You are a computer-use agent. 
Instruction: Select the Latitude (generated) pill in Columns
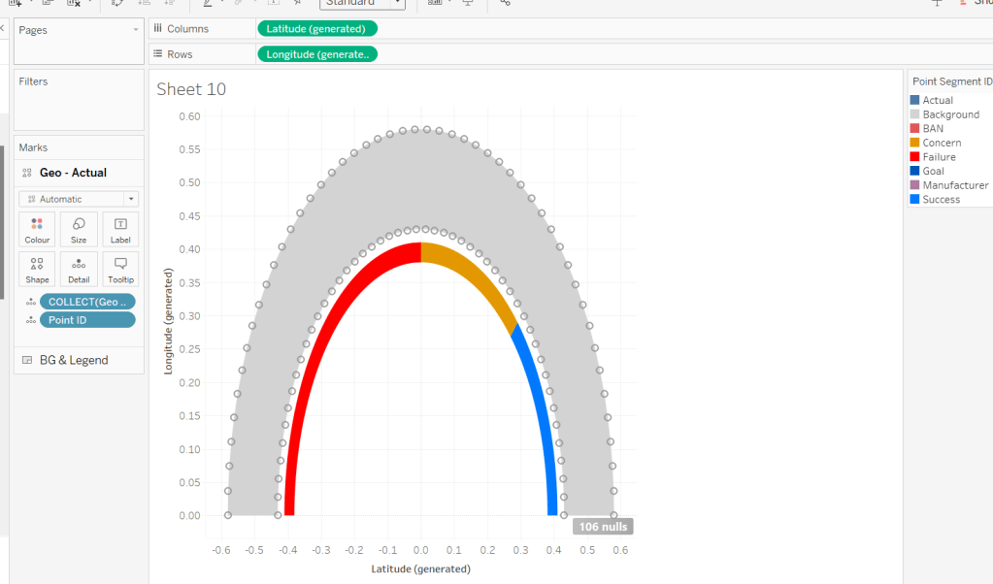[x=316, y=28]
